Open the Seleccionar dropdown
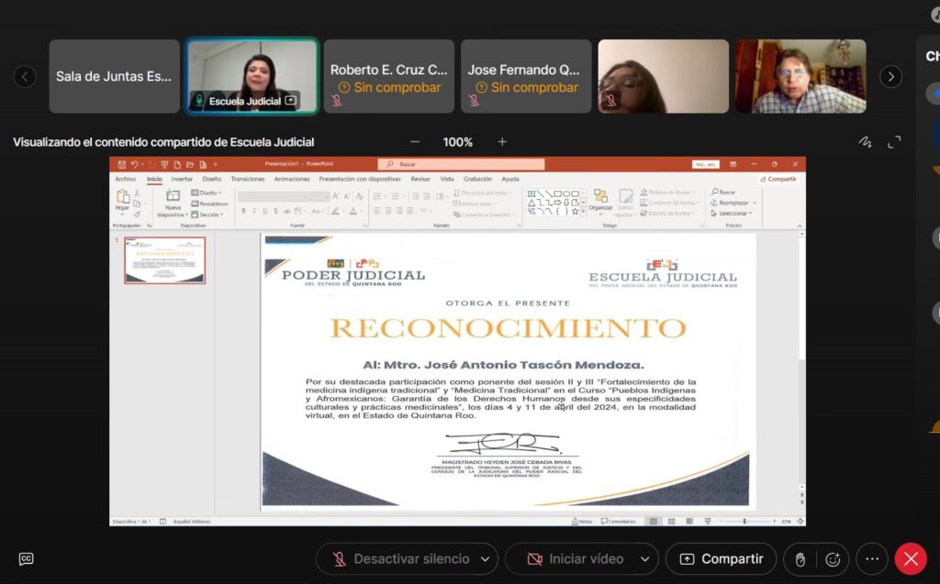940x584 pixels. tap(732, 214)
